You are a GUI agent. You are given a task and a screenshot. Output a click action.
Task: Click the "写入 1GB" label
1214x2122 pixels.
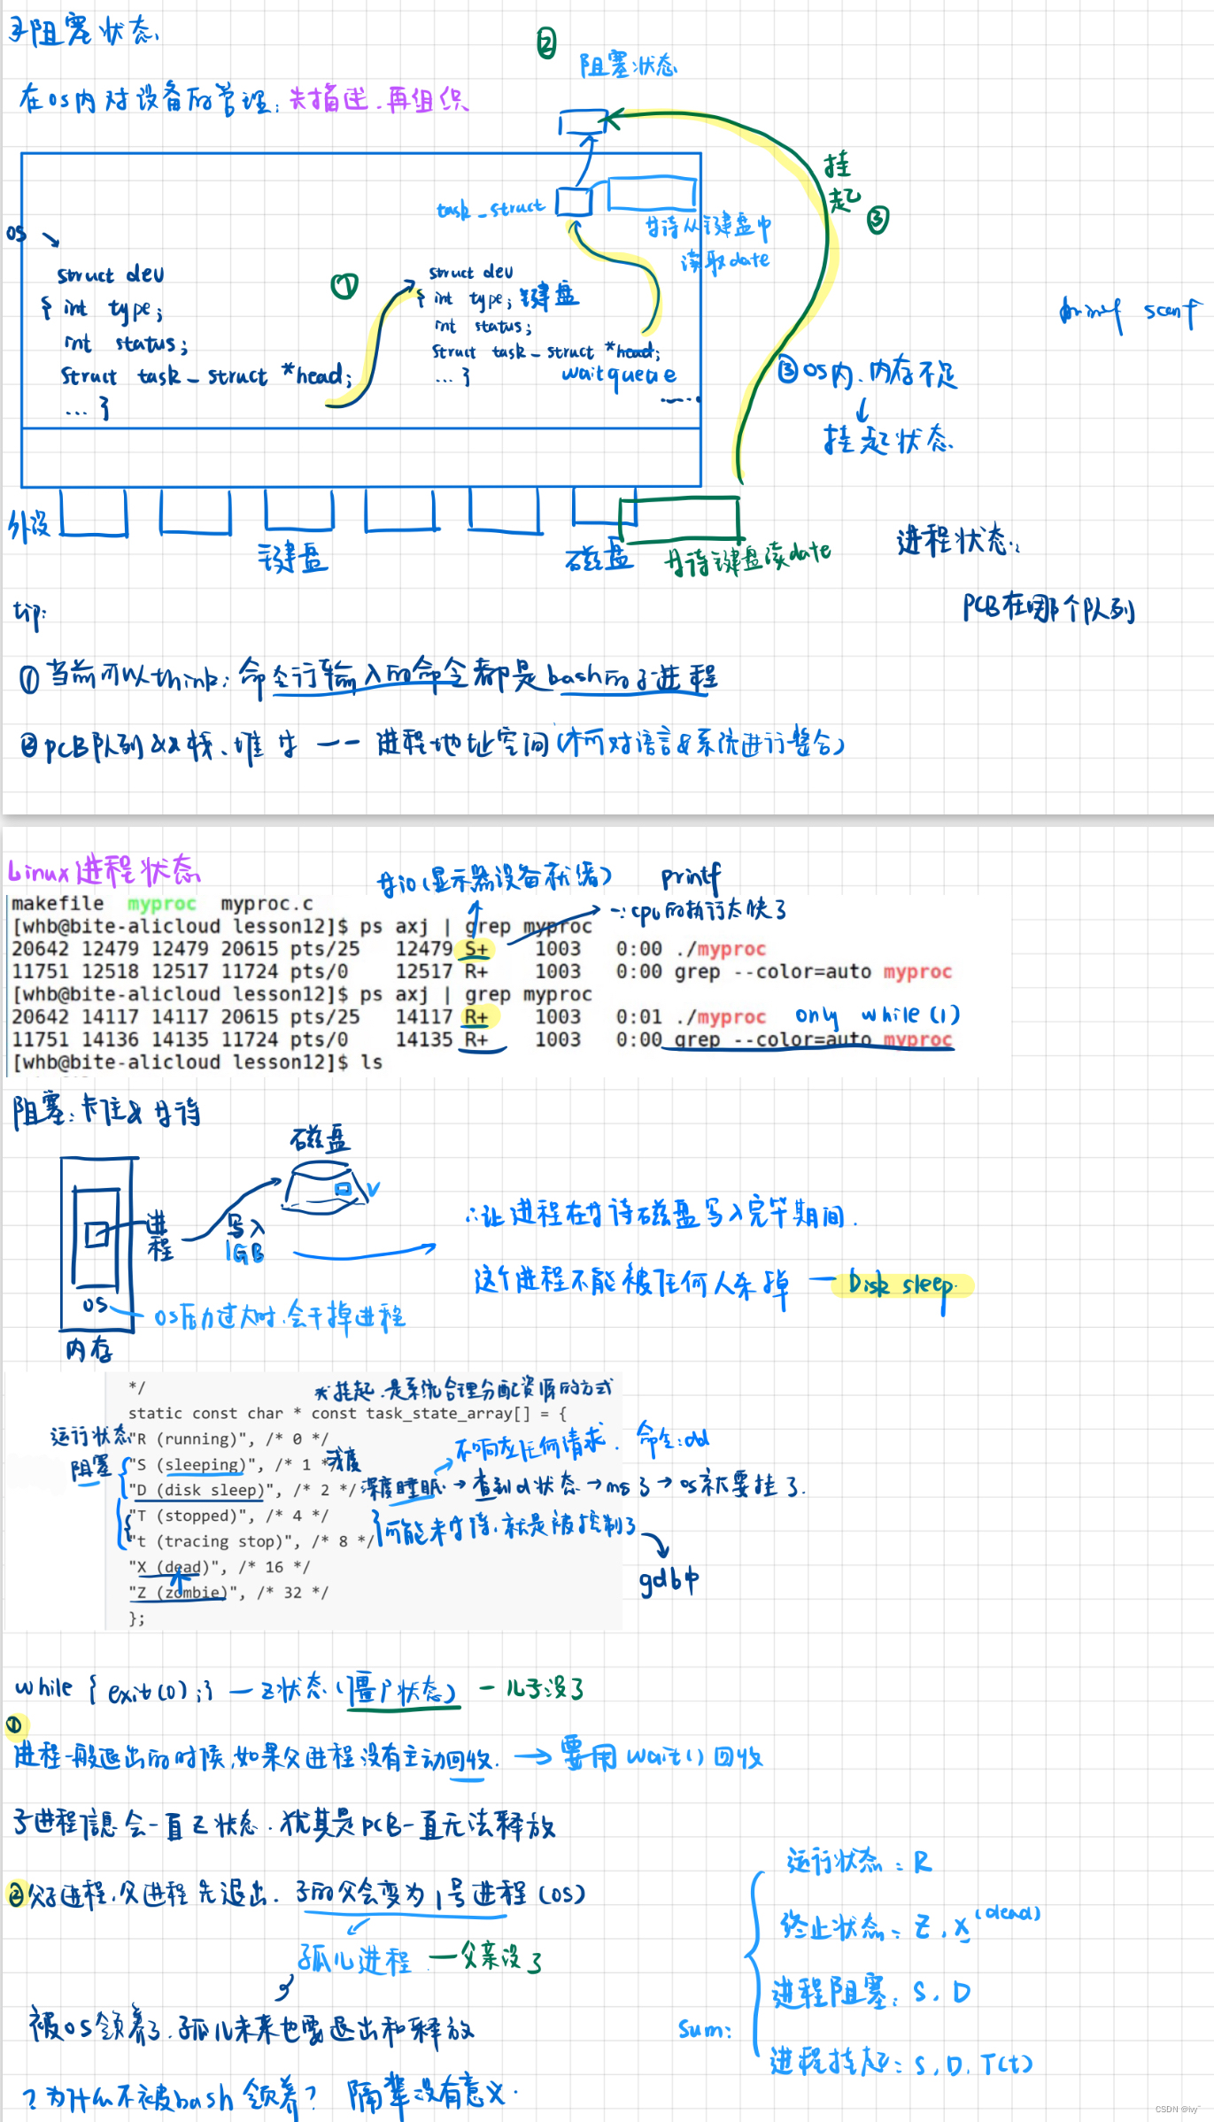coord(245,1238)
